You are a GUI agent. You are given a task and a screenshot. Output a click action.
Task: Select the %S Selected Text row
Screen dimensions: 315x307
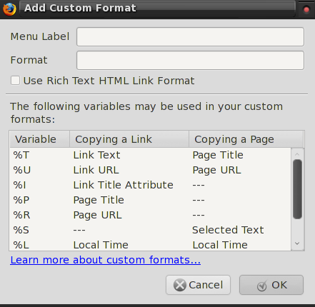click(x=150, y=230)
